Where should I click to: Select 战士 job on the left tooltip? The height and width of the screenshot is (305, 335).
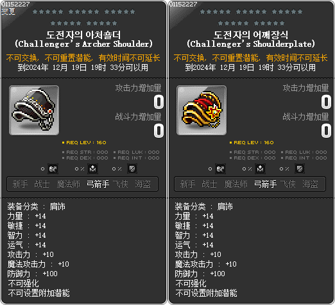(42, 184)
